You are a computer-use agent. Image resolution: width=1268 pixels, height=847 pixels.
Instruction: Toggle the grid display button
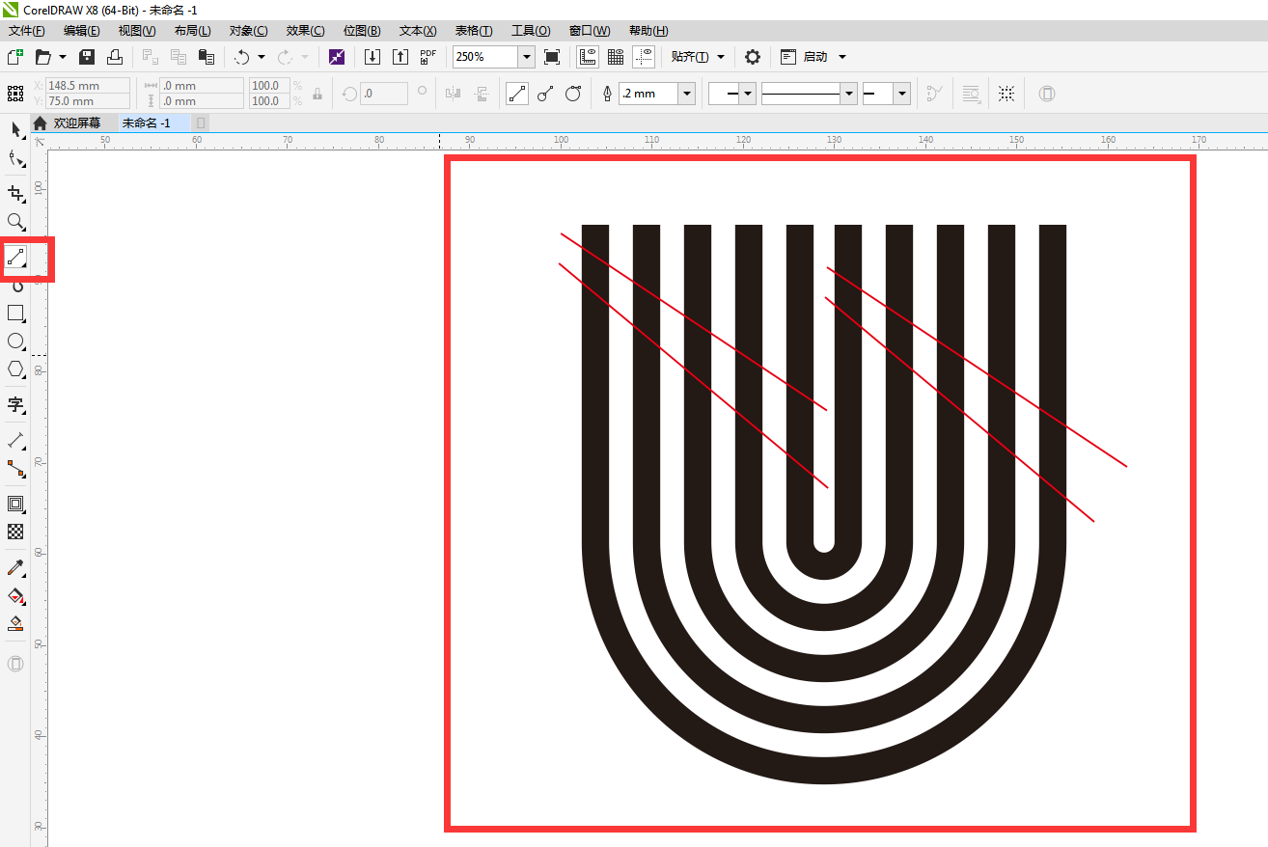tap(616, 57)
